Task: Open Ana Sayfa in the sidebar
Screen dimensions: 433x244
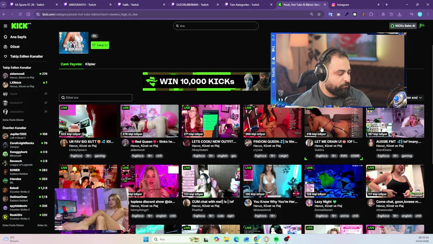Action: coord(18,37)
